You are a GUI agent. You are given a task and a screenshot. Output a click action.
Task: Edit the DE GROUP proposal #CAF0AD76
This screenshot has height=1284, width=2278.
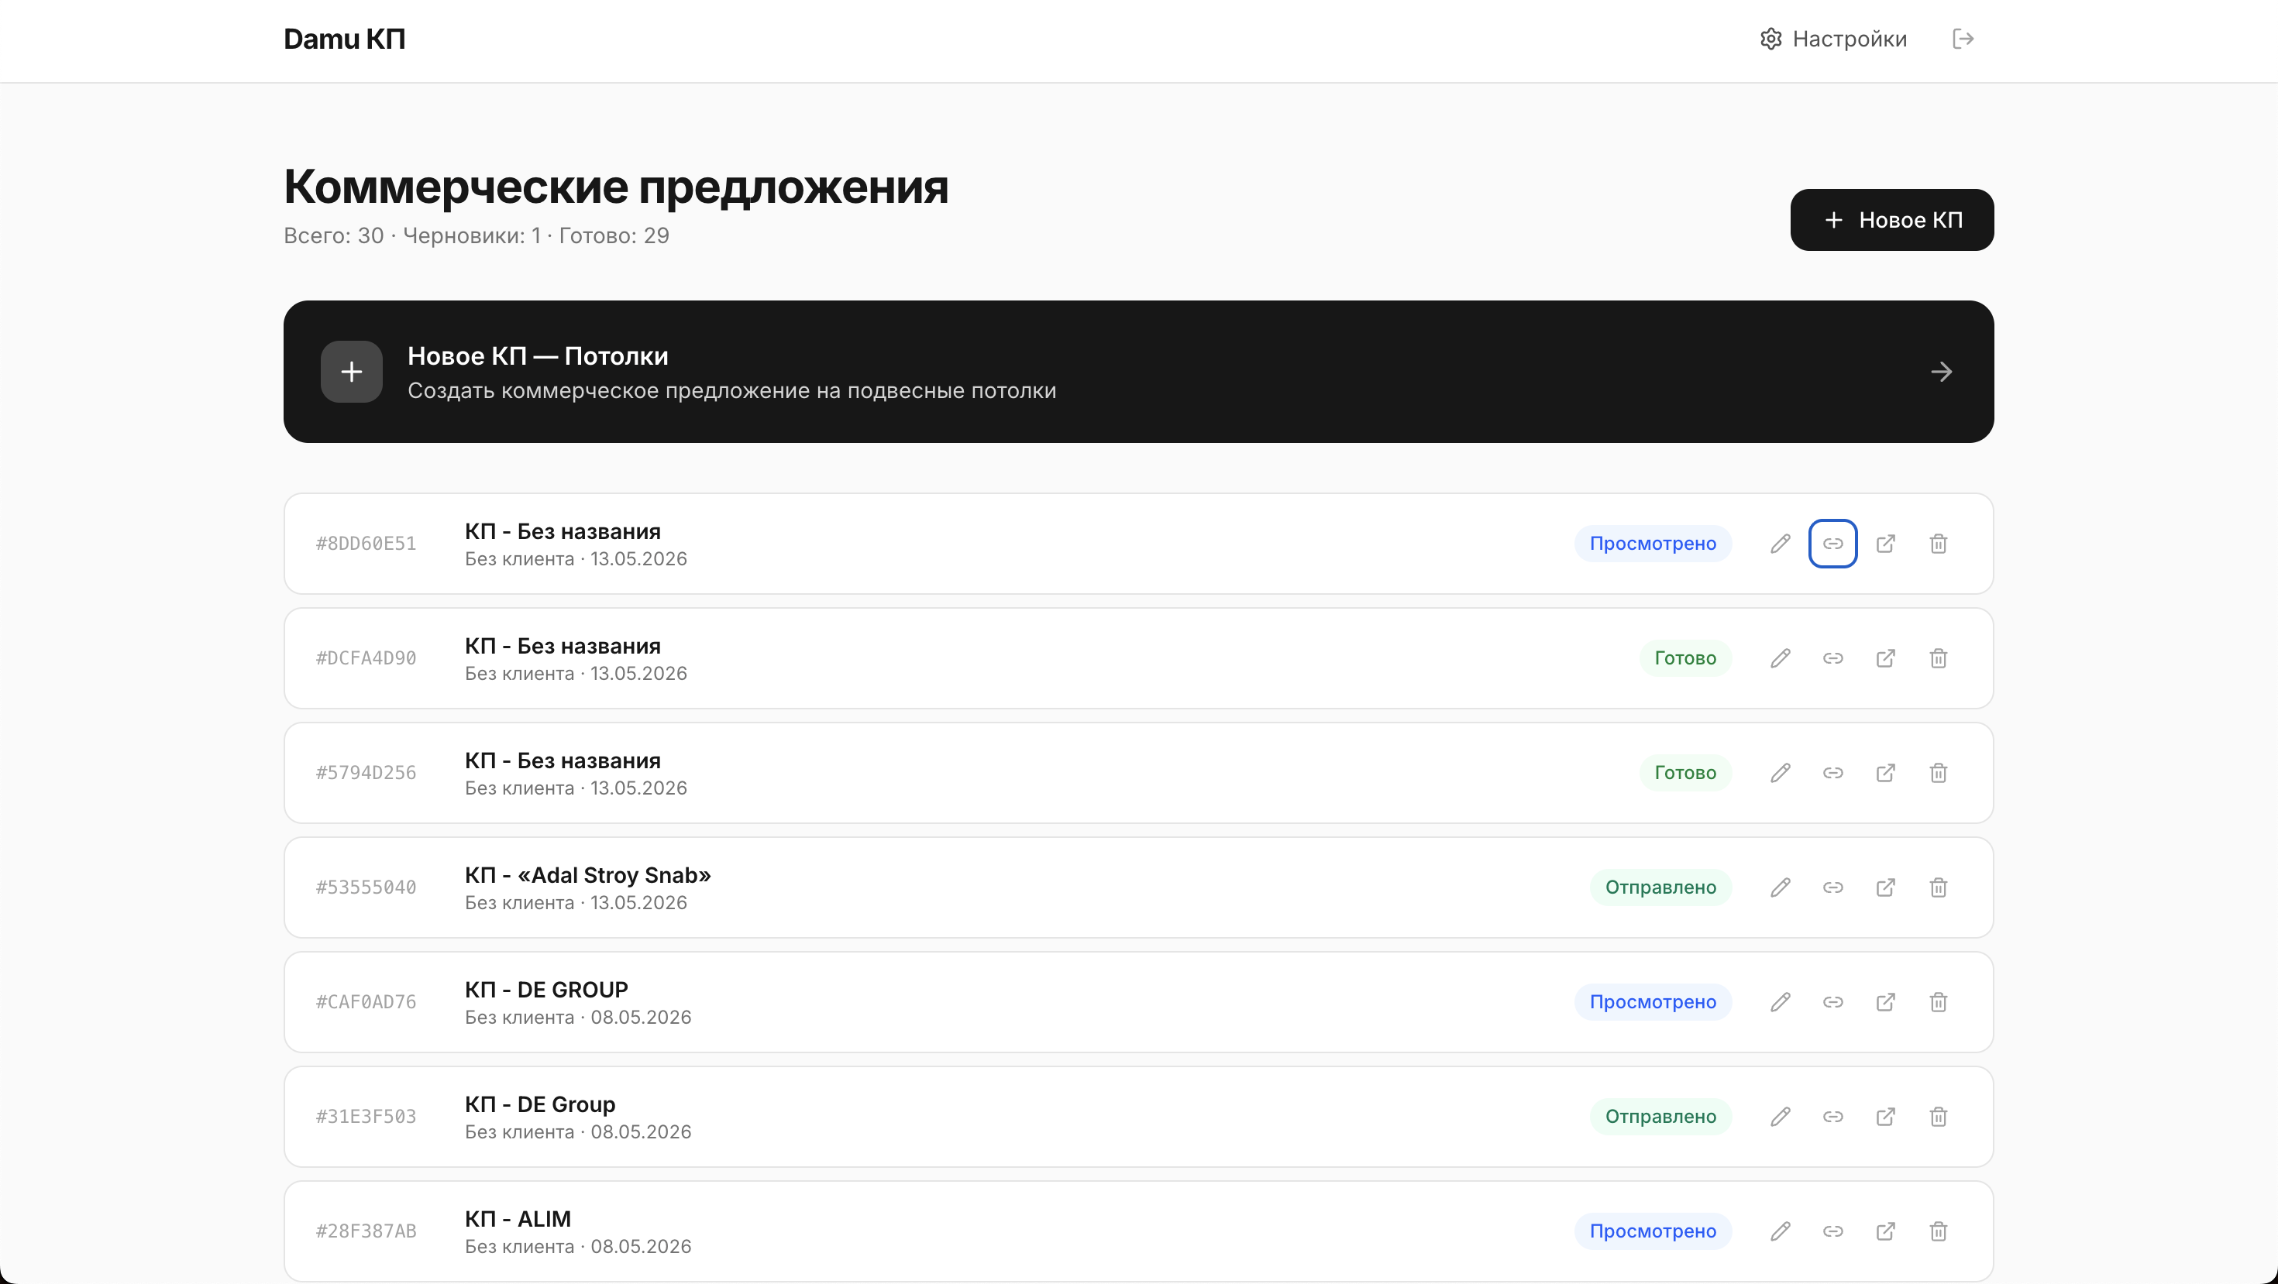tap(1780, 1002)
